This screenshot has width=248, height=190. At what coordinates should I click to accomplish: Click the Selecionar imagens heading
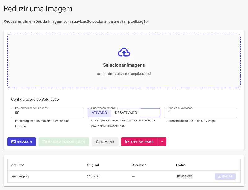(x=124, y=65)
